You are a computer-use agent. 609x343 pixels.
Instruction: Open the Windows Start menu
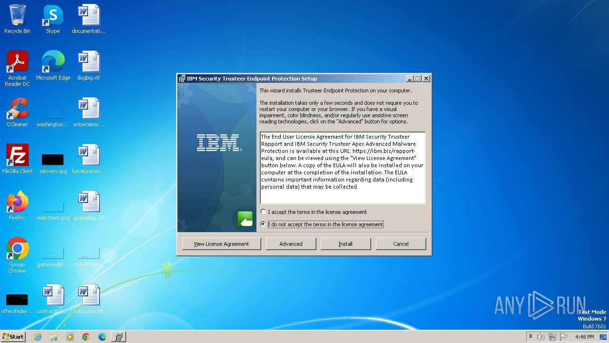pyautogui.click(x=13, y=337)
